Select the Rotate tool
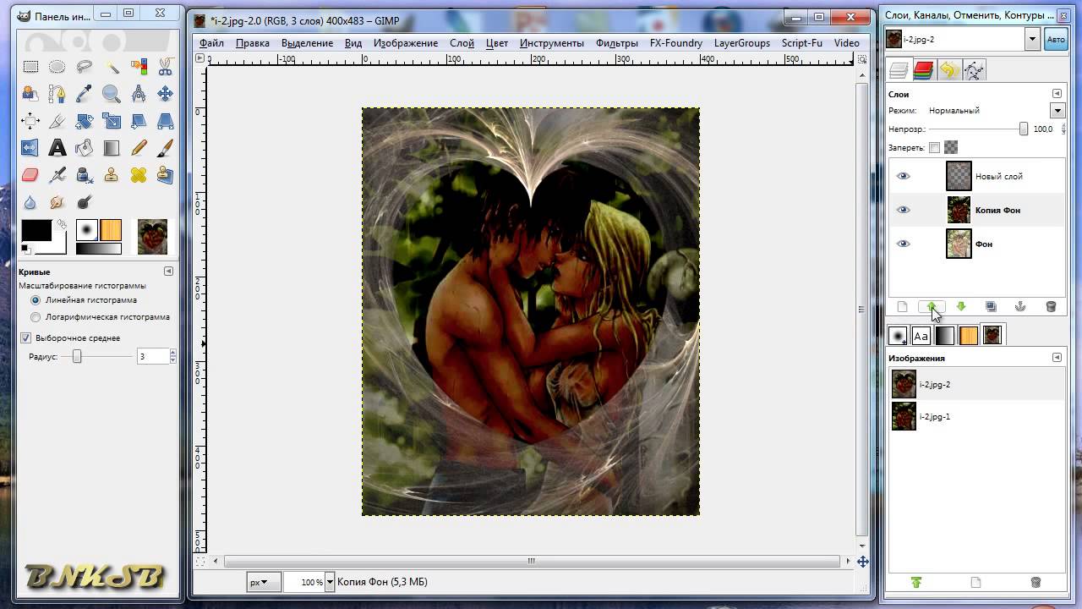Image resolution: width=1082 pixels, height=609 pixels. pyautogui.click(x=84, y=121)
